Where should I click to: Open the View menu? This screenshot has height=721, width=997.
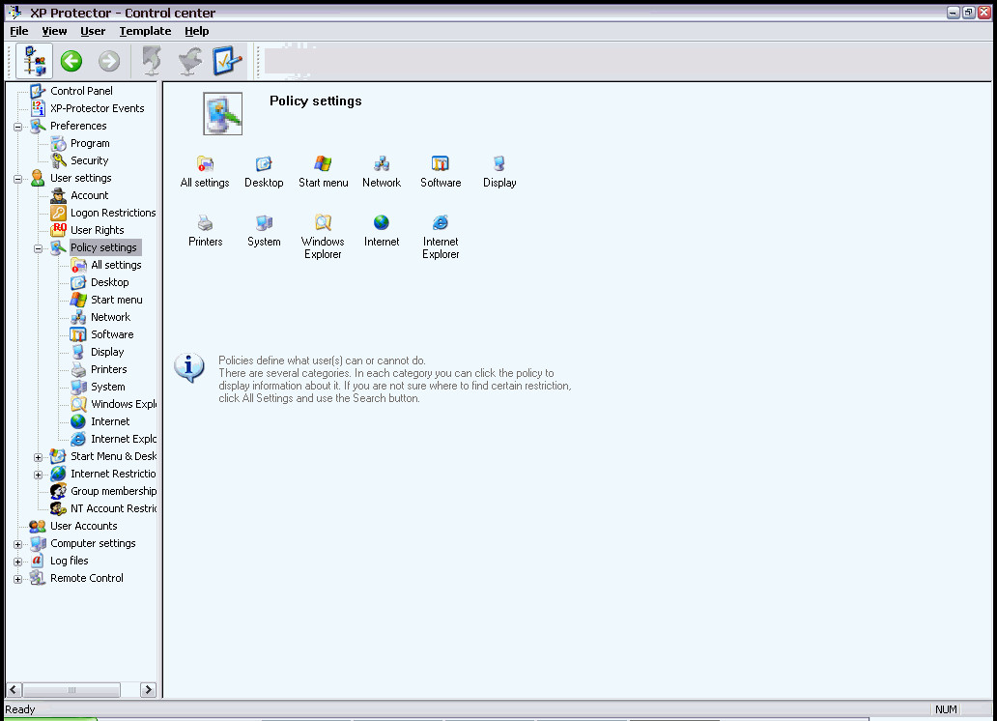54,31
